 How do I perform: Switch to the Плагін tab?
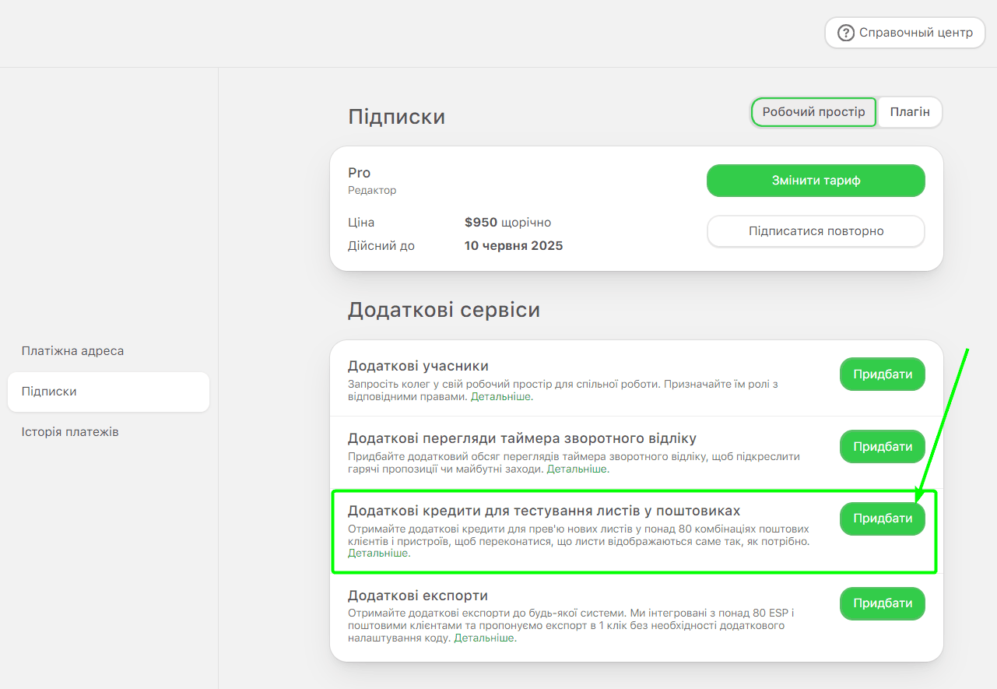coord(909,112)
